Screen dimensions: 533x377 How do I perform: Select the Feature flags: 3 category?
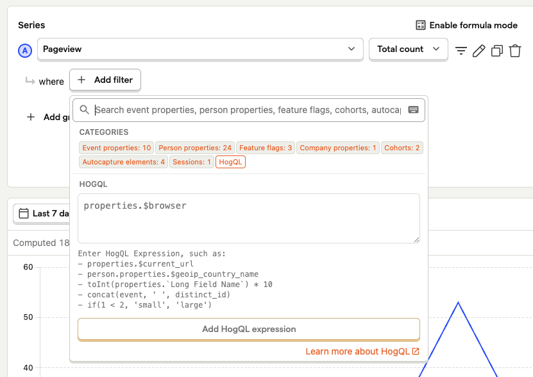pos(266,148)
